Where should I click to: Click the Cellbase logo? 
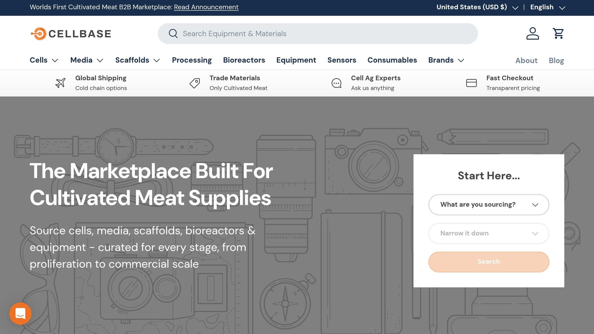click(71, 34)
